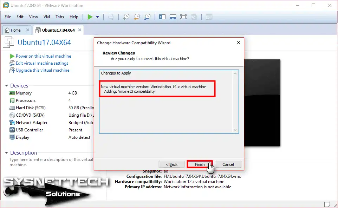Screen dimensions: 338x208
Task: Toggle the library sidebar view icon
Action: click(162, 17)
